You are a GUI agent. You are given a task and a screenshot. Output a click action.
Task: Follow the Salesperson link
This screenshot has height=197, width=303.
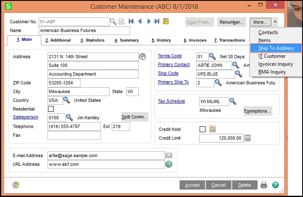[x=25, y=117]
